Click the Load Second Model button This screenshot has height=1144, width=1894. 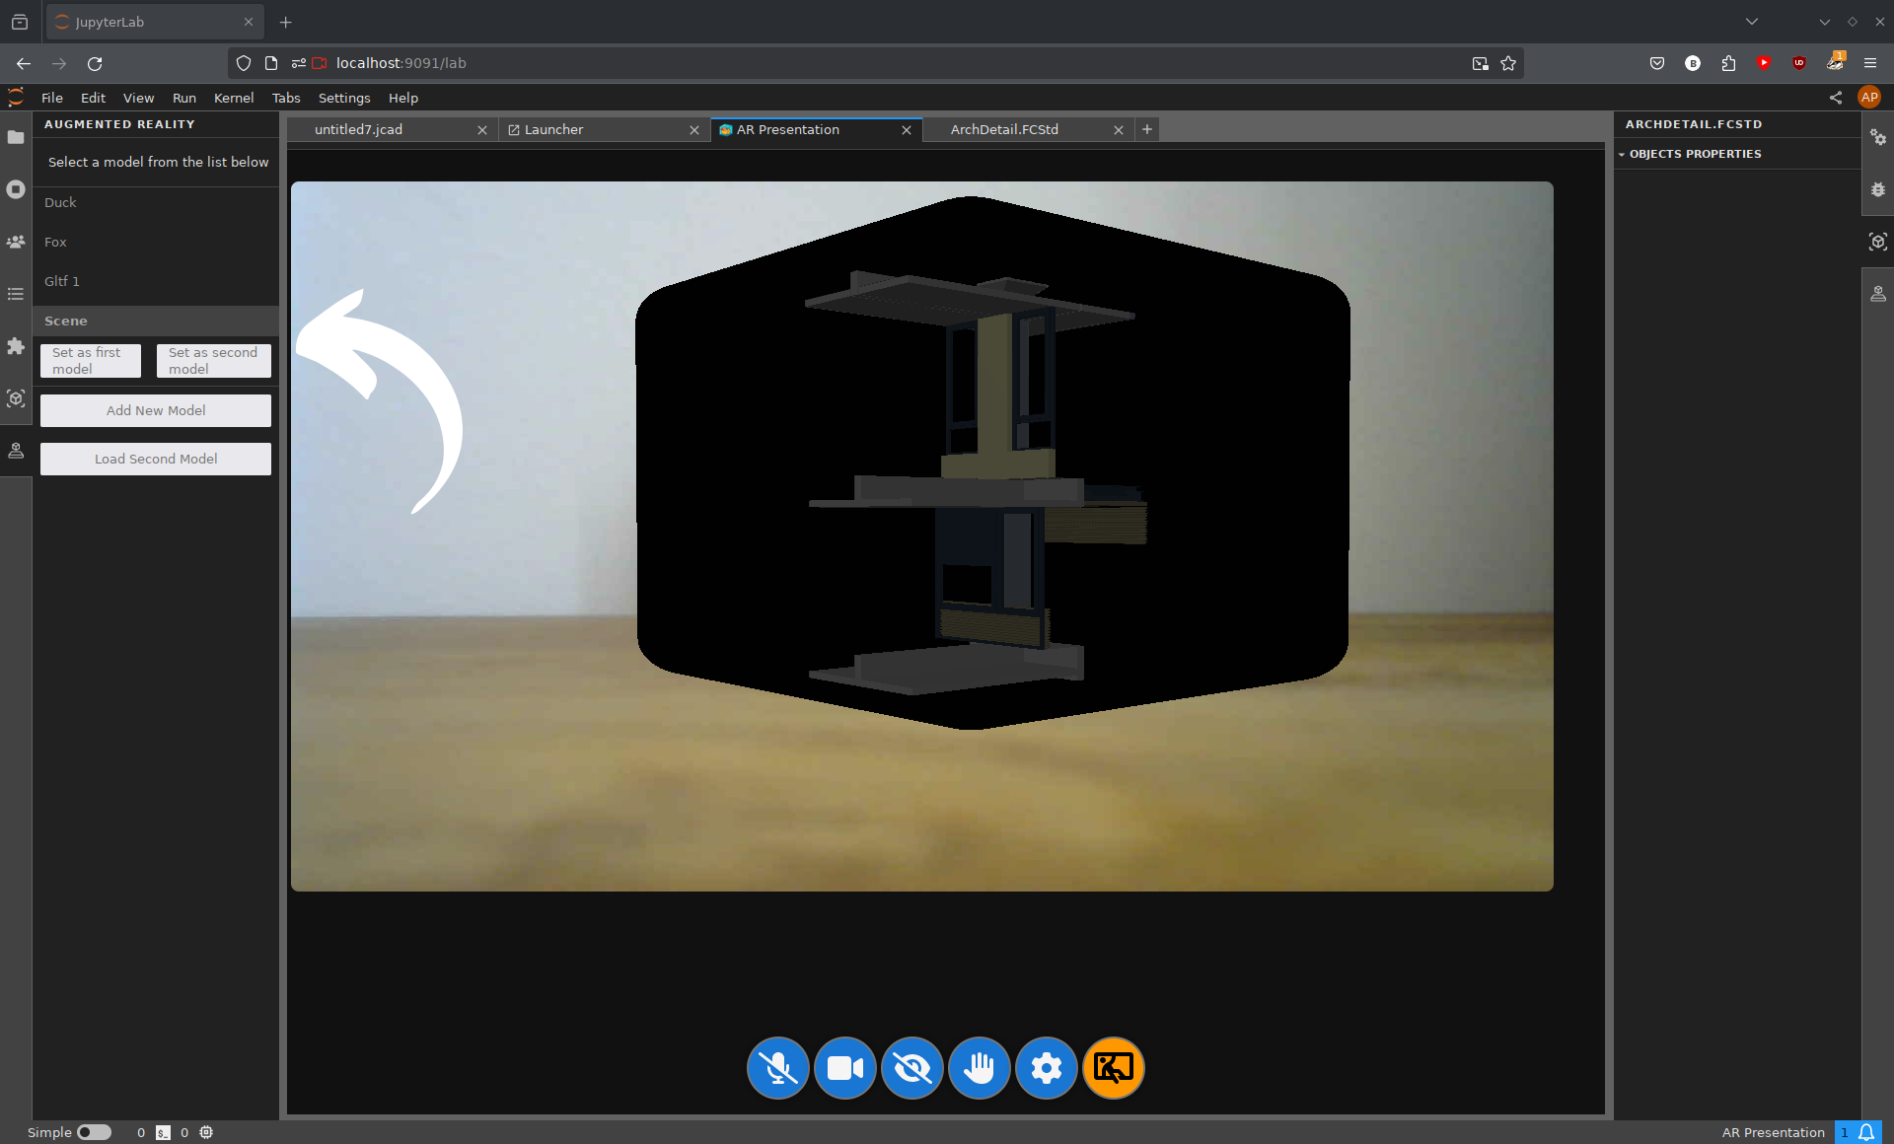[156, 459]
